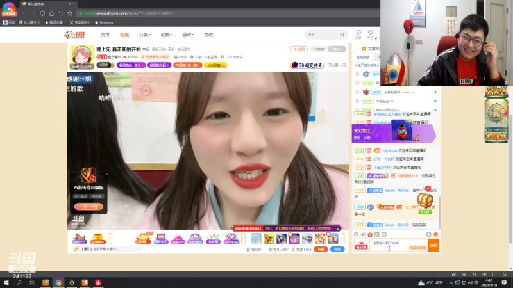Send the rocket gift
Viewport: 513px width, 288px height.
[x=282, y=239]
